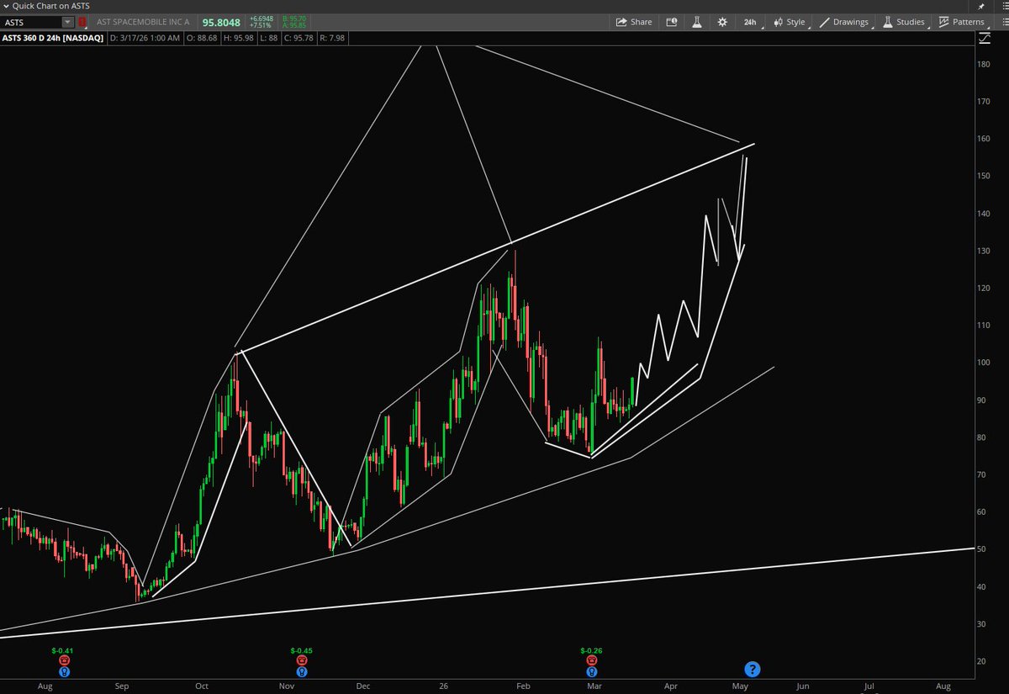
Task: Click the Oct label on time axis
Action: [202, 686]
